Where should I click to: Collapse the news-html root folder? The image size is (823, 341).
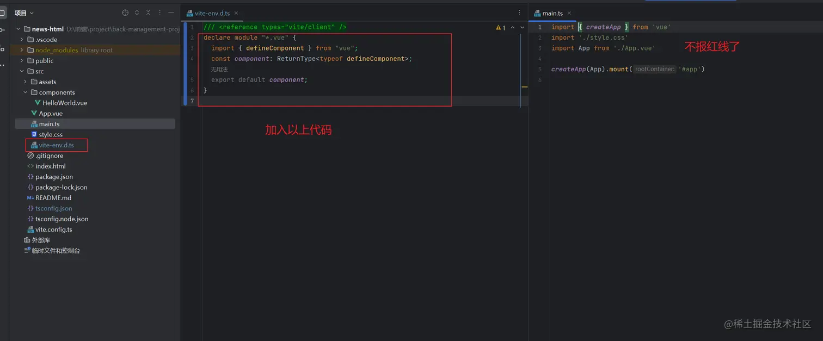click(x=18, y=29)
